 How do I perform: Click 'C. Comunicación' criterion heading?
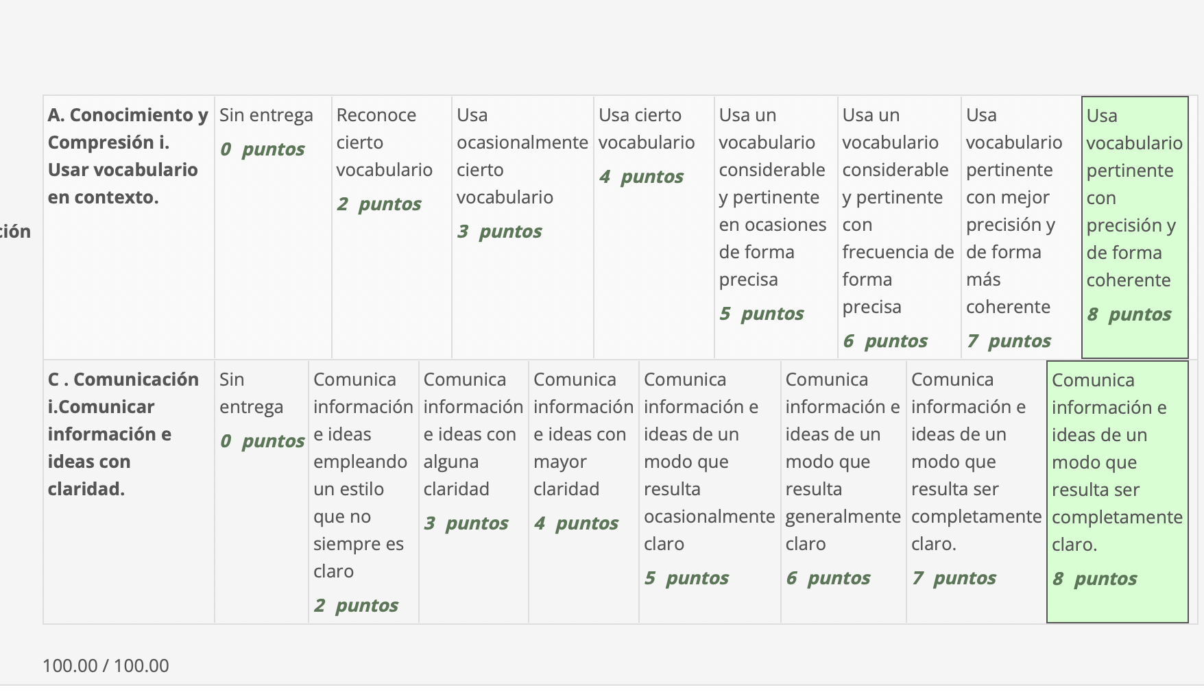pyautogui.click(x=123, y=434)
